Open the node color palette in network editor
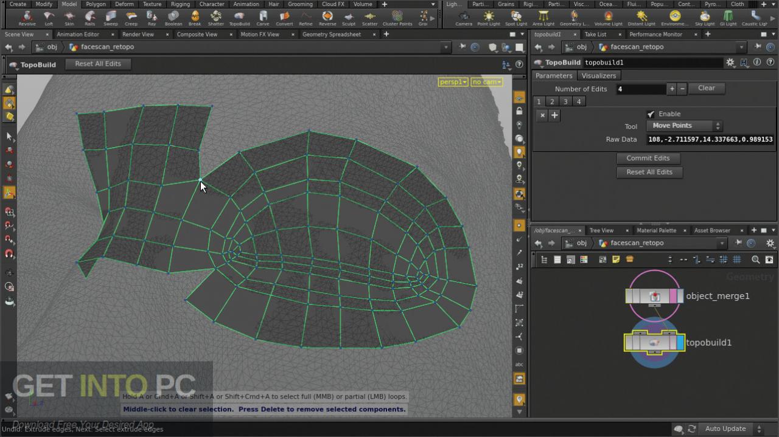 pos(584,260)
